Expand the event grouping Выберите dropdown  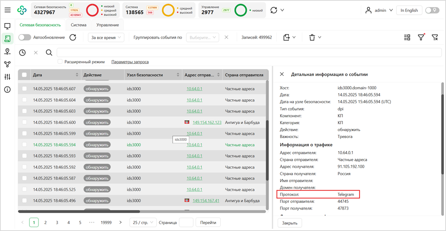point(203,37)
